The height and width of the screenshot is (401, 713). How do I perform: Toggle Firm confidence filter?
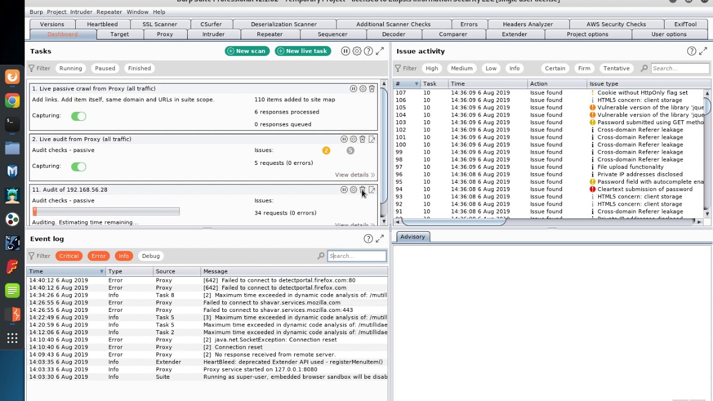[584, 69]
